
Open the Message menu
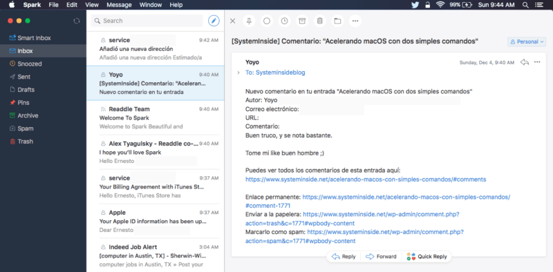pyautogui.click(x=119, y=5)
